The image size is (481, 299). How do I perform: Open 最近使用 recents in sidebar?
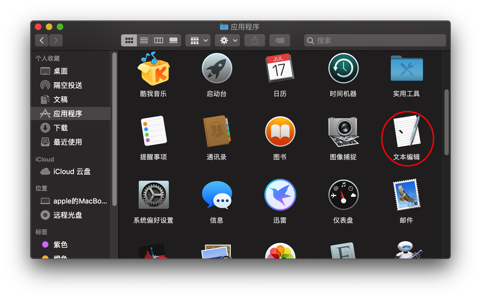[71, 142]
